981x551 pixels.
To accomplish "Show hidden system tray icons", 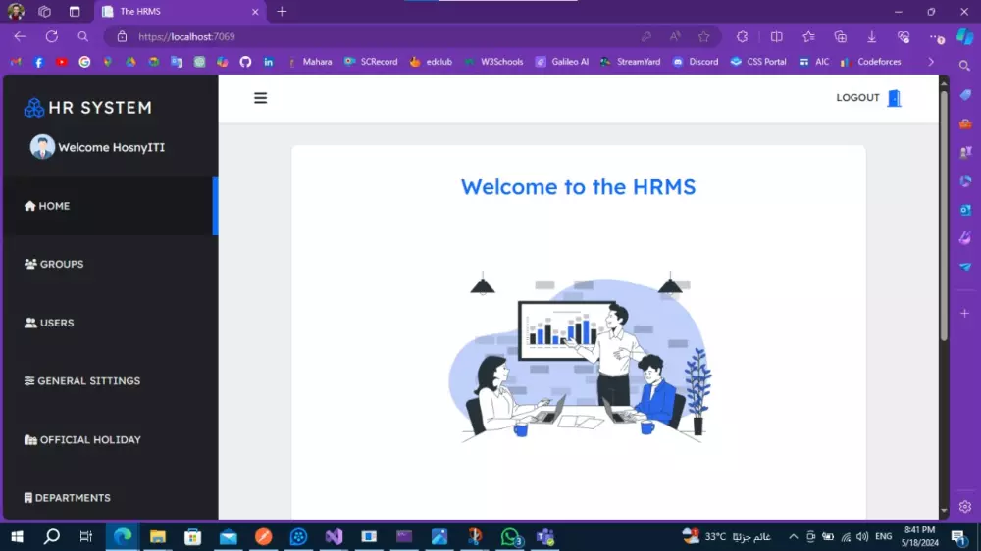I will pyautogui.click(x=793, y=536).
